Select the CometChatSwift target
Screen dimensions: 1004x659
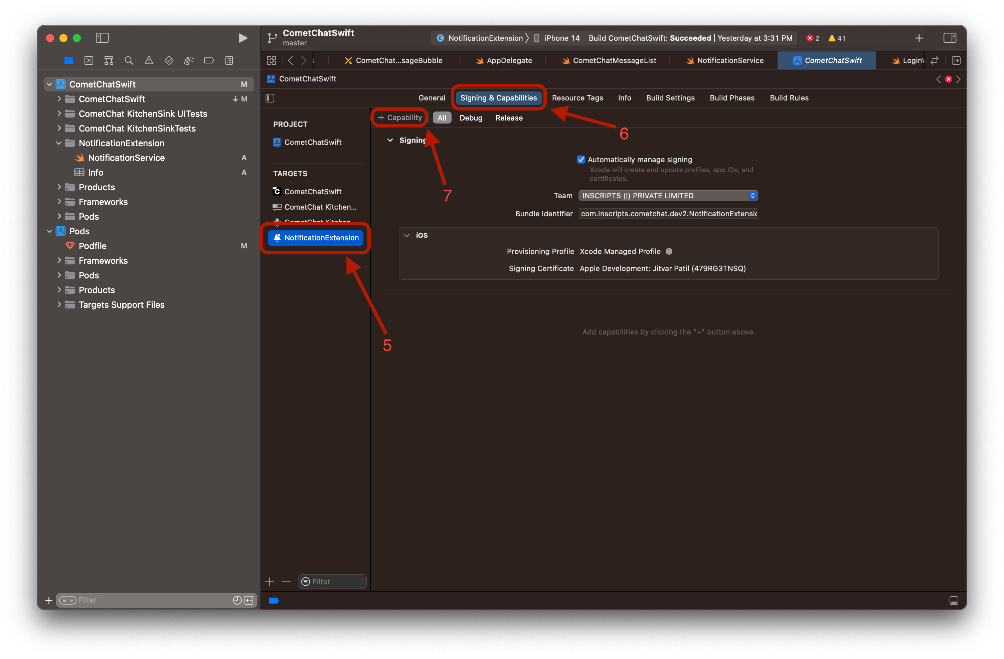[x=312, y=191]
